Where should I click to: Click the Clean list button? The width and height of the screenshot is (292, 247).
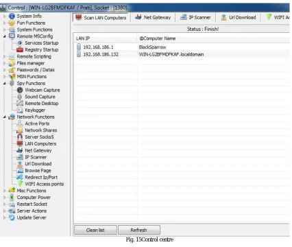pos(95,230)
